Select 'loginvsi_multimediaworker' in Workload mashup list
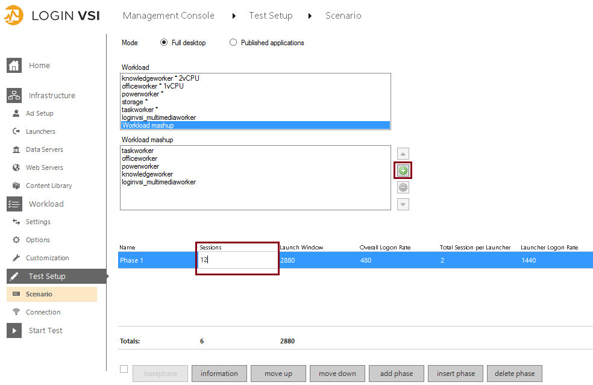Image resolution: width=593 pixels, height=385 pixels. [x=256, y=182]
